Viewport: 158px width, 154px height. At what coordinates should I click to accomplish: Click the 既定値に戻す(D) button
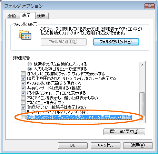click(x=124, y=132)
